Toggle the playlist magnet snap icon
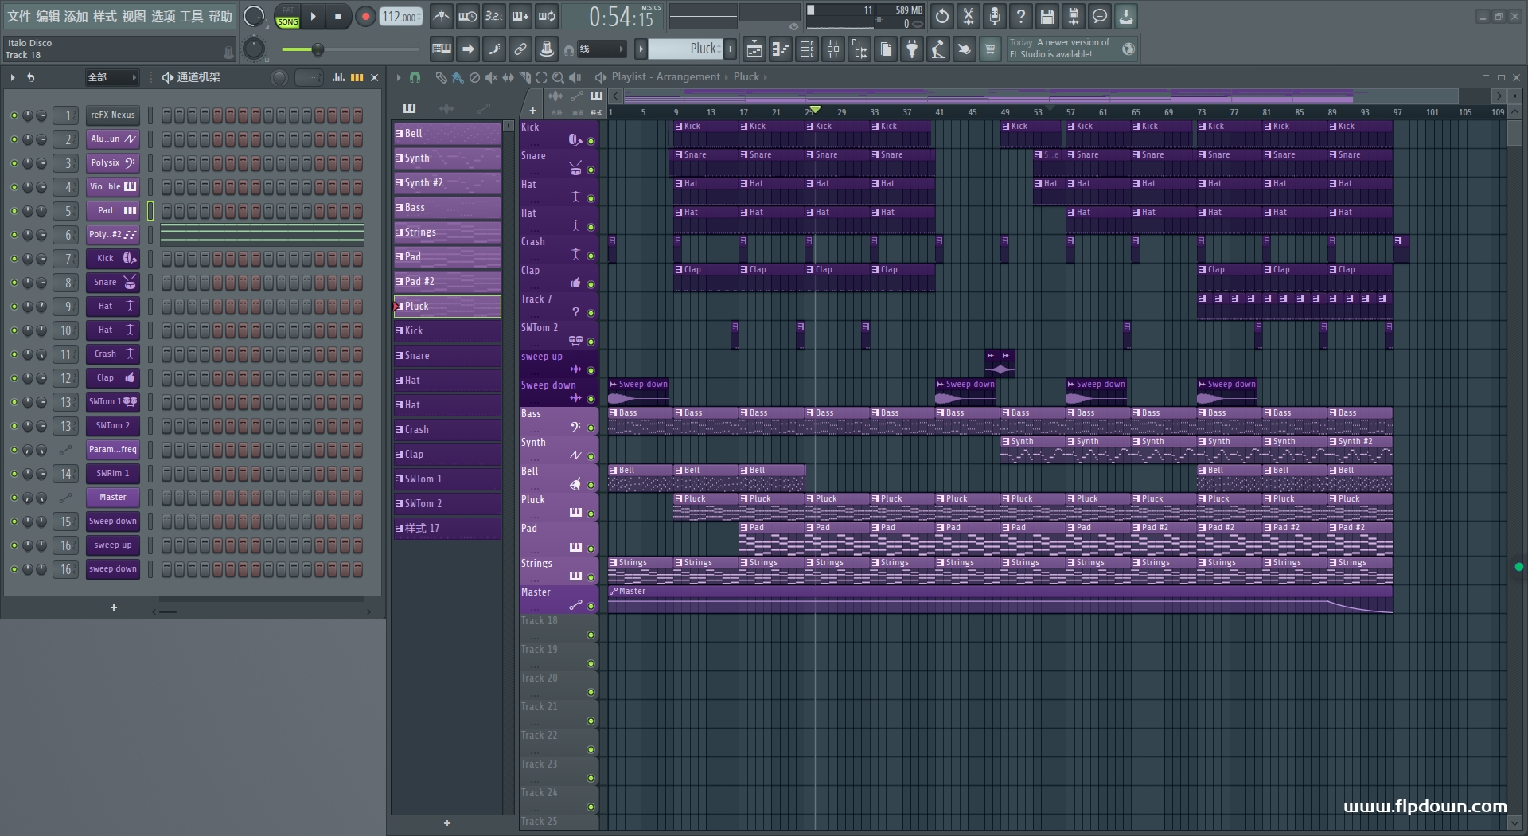The image size is (1528, 836). click(415, 77)
